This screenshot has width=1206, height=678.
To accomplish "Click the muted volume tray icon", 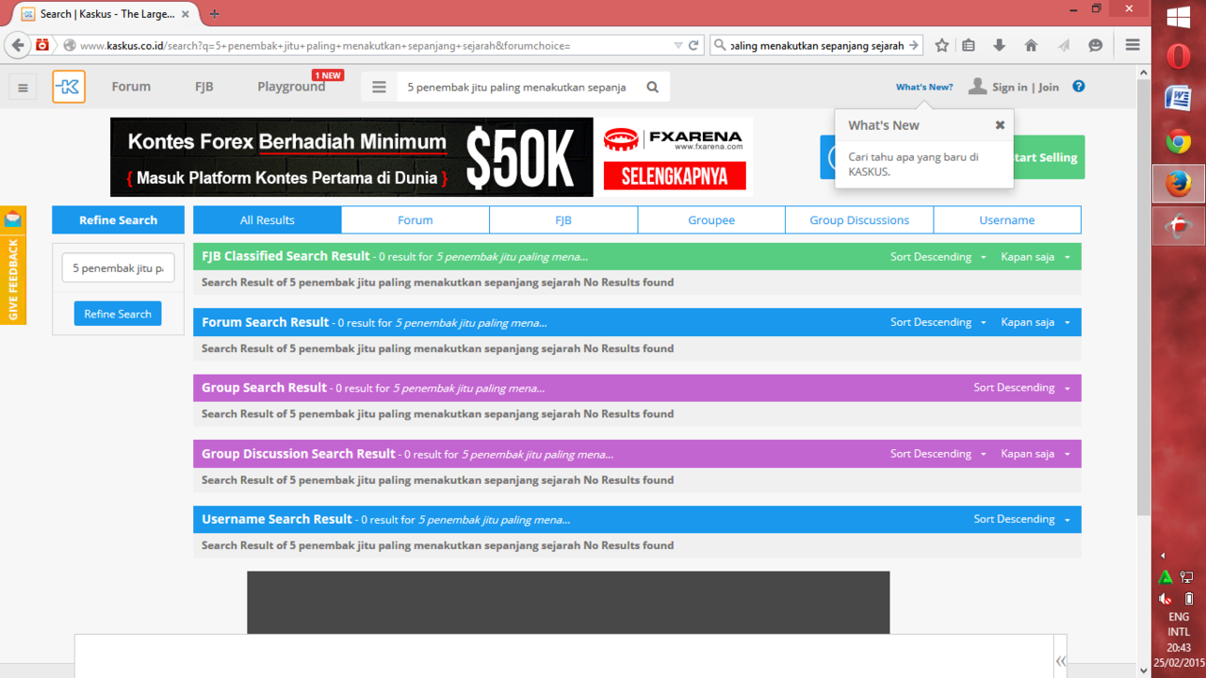I will (x=1165, y=598).
